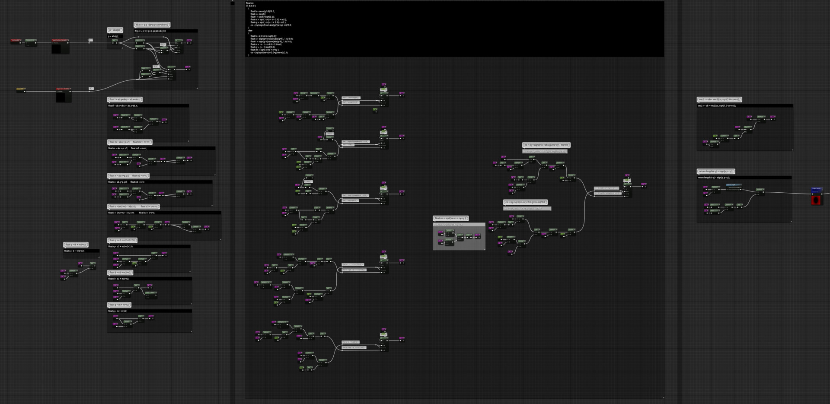
Task: Click the black HLSL code block at the top
Action: pyautogui.click(x=454, y=28)
